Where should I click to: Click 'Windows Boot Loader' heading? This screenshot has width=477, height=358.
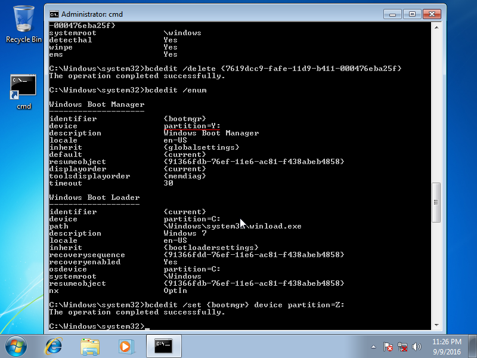(94, 197)
